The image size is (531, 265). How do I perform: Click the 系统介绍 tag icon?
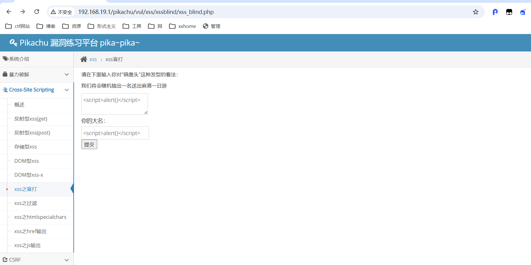[x=6, y=59]
